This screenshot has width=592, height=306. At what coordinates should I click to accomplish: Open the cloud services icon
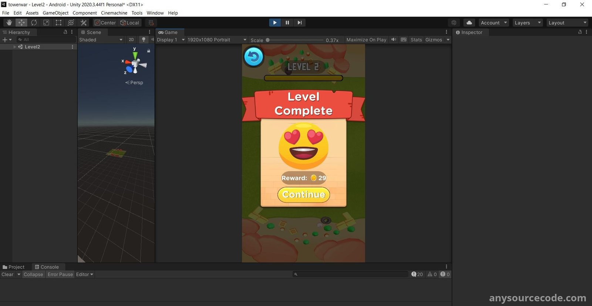tap(469, 23)
